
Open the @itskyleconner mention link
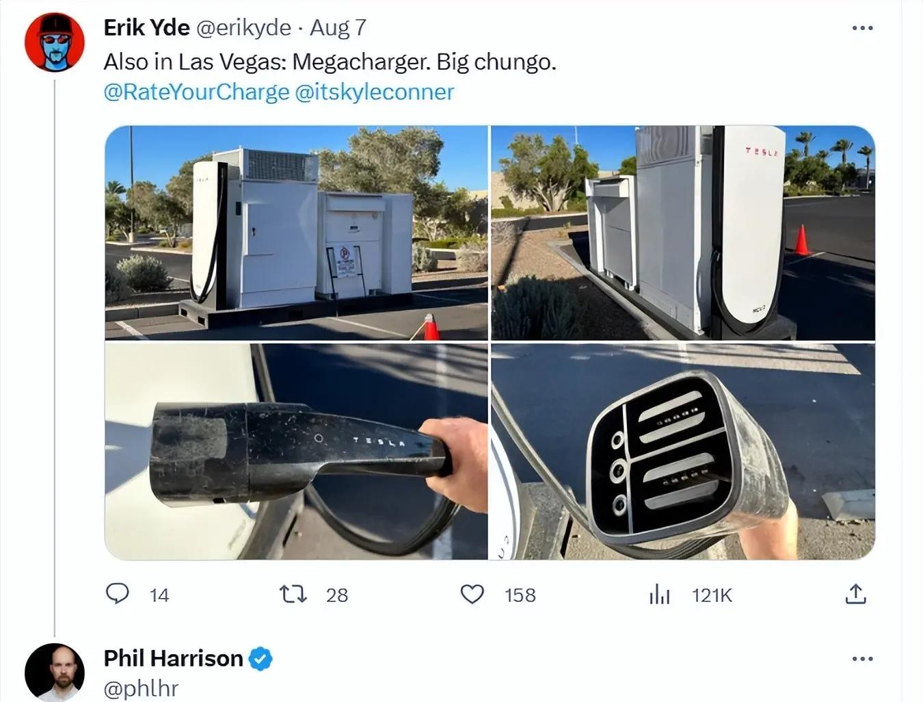(x=375, y=92)
